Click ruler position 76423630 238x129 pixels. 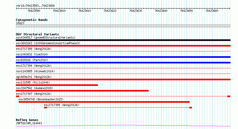click(136, 11)
